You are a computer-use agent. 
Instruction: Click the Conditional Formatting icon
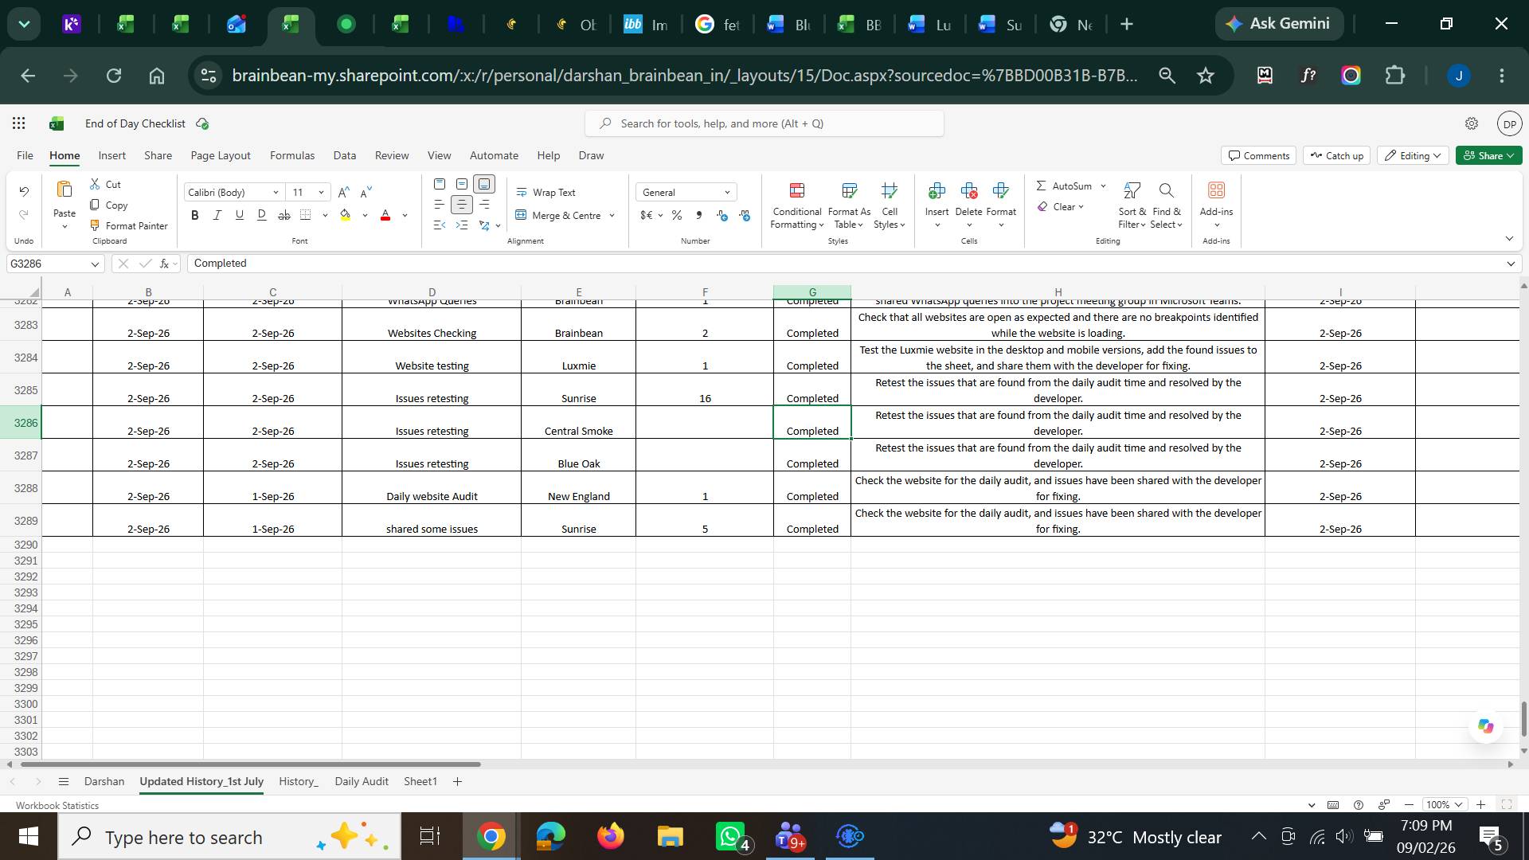pos(796,190)
